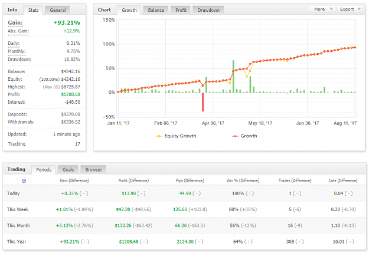369x253 pixels.
Task: Click This Month's pips 66.20
Action: (181, 225)
